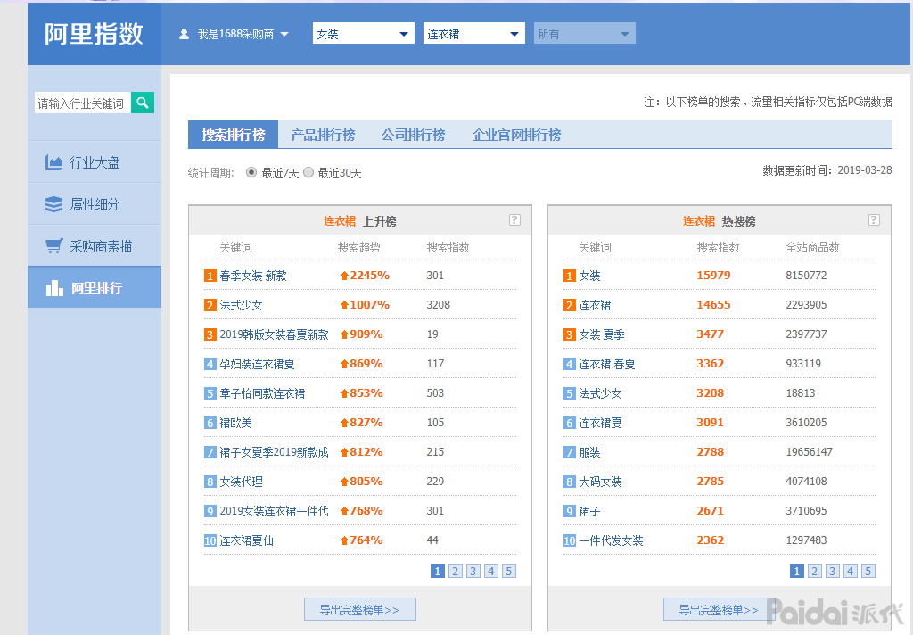Image resolution: width=913 pixels, height=635 pixels.
Task: Open 法式少女 keyword in 热搜榜
Action: 600,393
